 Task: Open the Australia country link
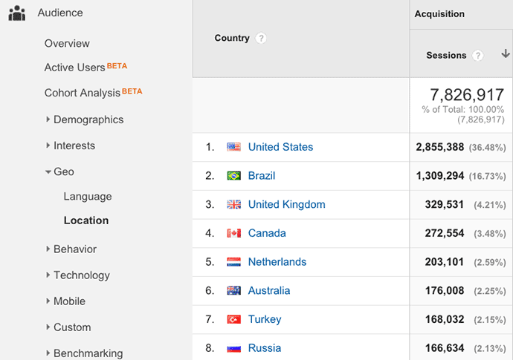[269, 290]
